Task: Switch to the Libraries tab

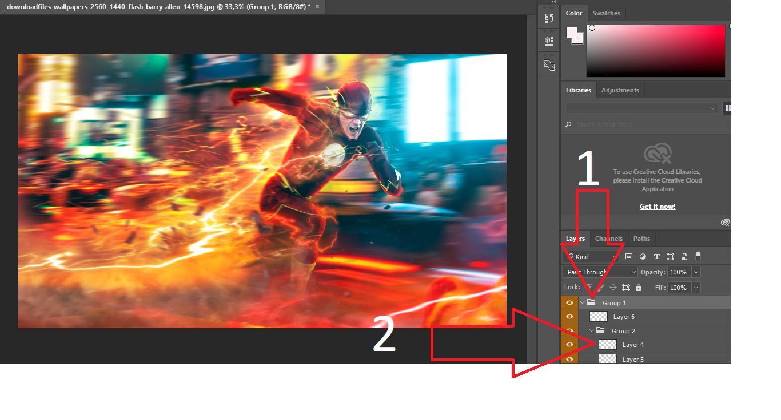Action: coord(579,90)
